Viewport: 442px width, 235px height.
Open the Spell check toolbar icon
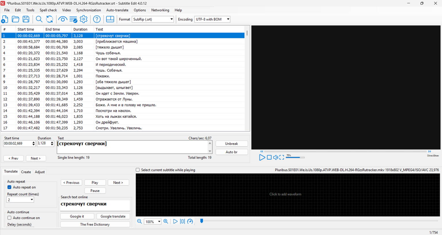click(73, 19)
